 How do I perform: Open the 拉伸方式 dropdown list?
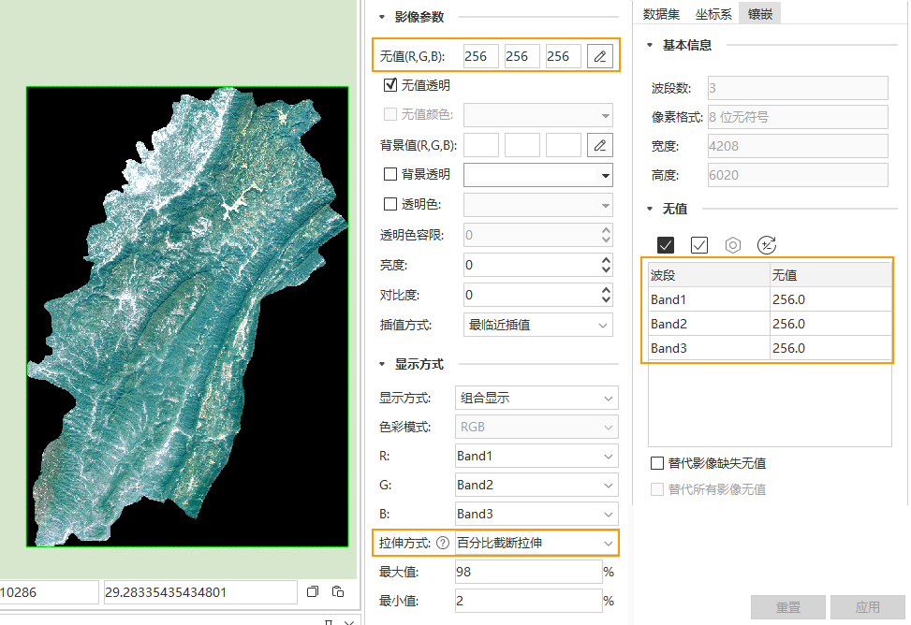(536, 543)
